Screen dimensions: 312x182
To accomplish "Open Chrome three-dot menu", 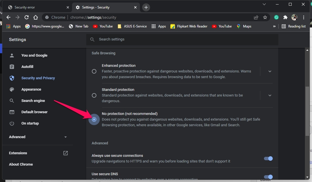I will point(304,17).
